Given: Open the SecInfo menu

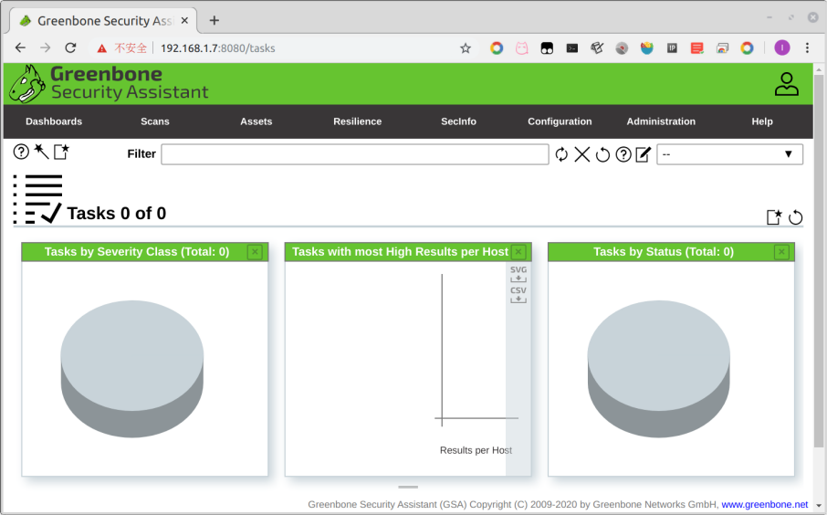Looking at the screenshot, I should point(458,121).
